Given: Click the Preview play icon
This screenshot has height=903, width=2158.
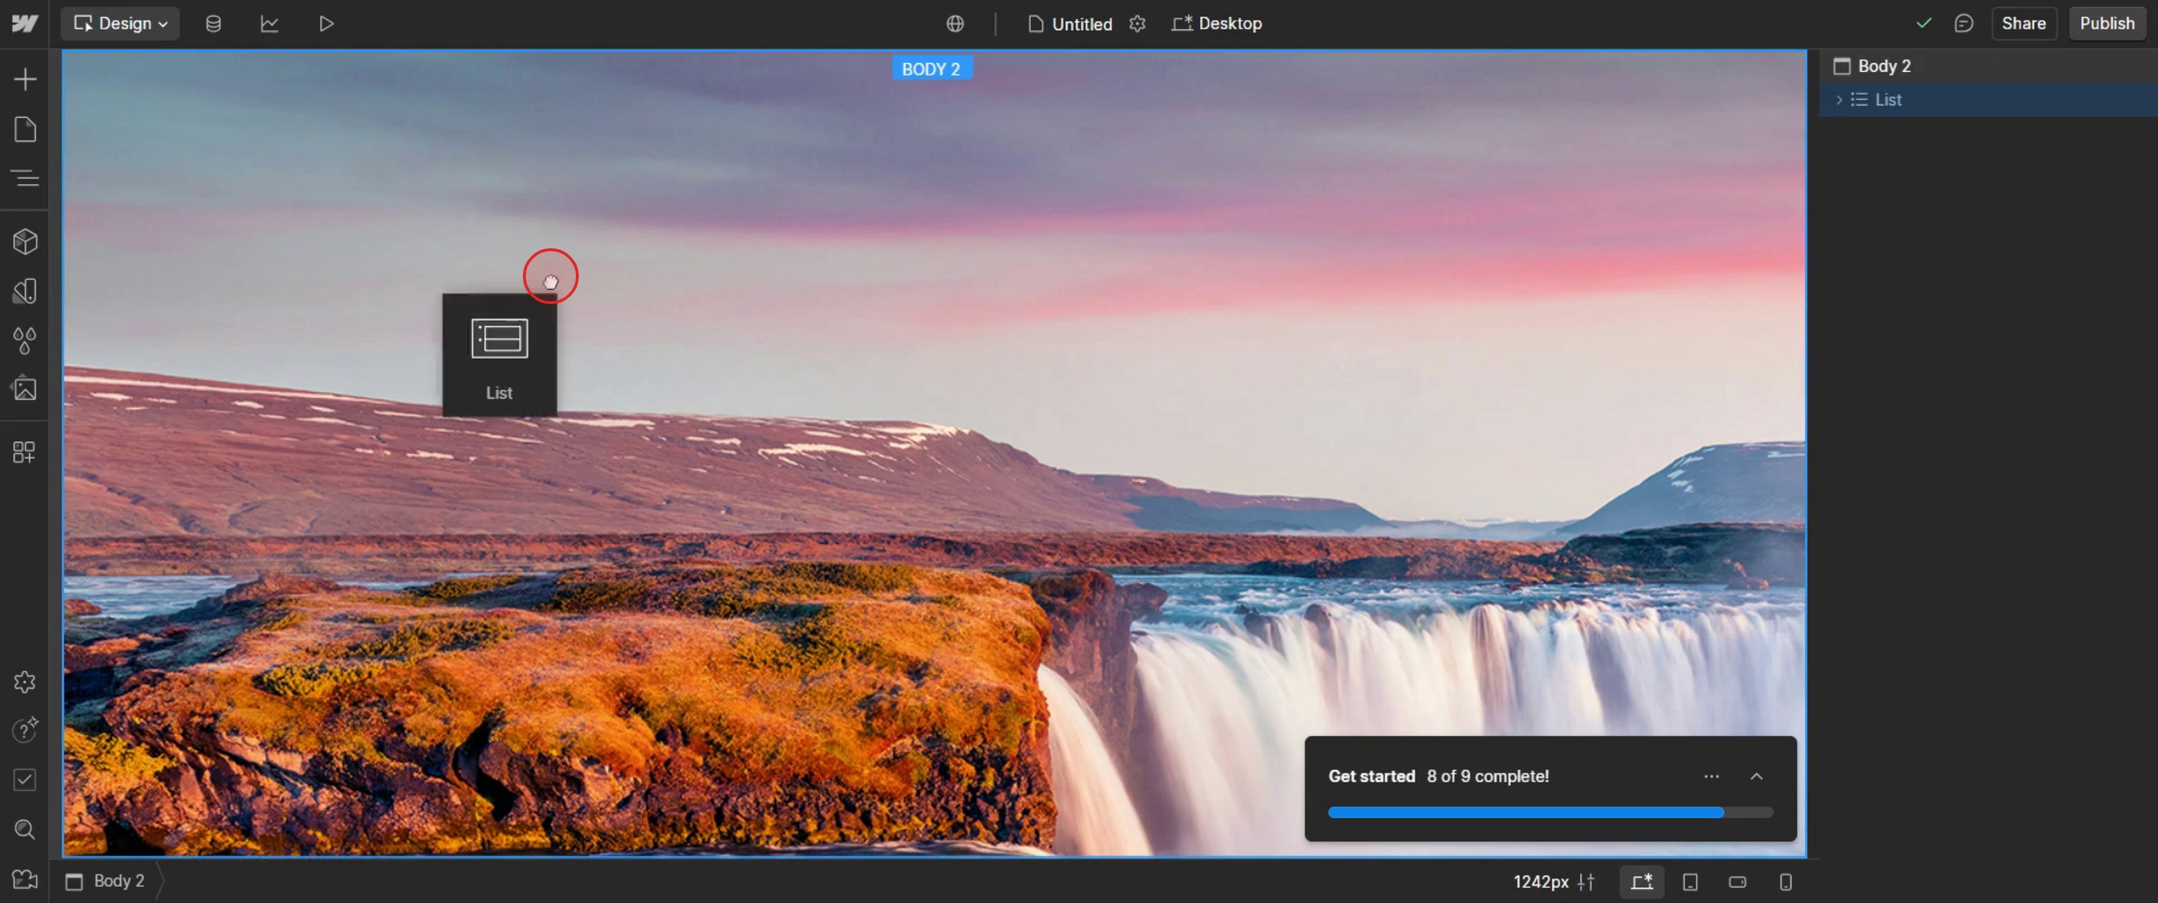Looking at the screenshot, I should [x=326, y=24].
